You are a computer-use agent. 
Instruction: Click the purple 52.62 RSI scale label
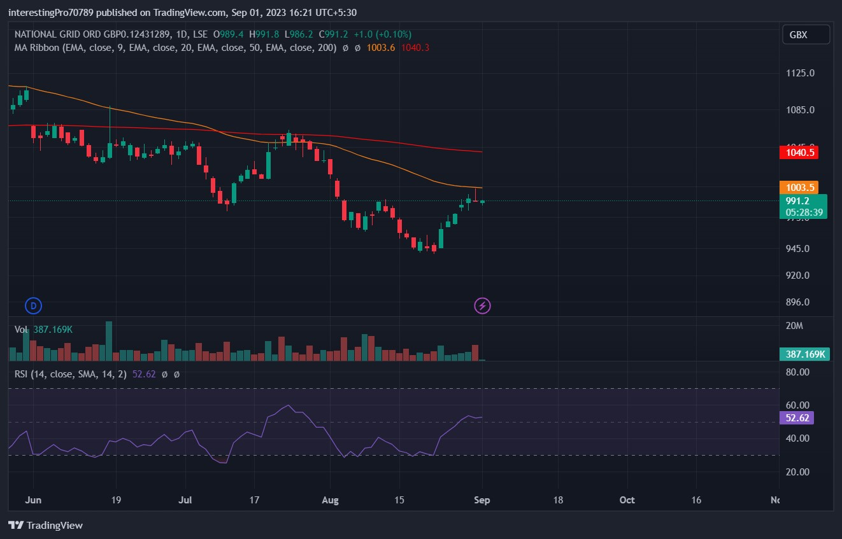click(797, 418)
